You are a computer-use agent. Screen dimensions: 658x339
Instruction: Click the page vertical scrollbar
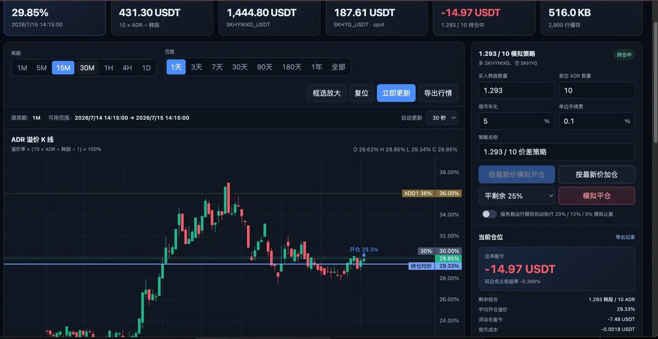click(655, 82)
